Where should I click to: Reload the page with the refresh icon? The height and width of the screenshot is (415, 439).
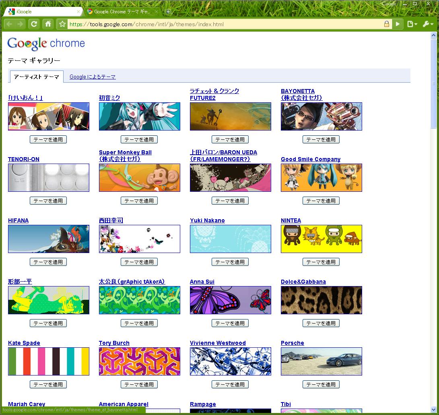pos(34,24)
